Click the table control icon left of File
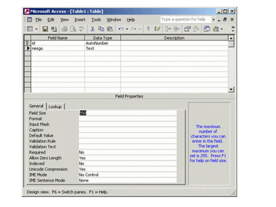Image resolution: width=276 pixels, height=207 pixels. click(30, 20)
